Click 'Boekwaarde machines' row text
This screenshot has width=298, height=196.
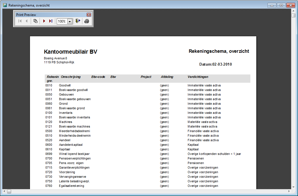pyautogui.click(x=74, y=126)
